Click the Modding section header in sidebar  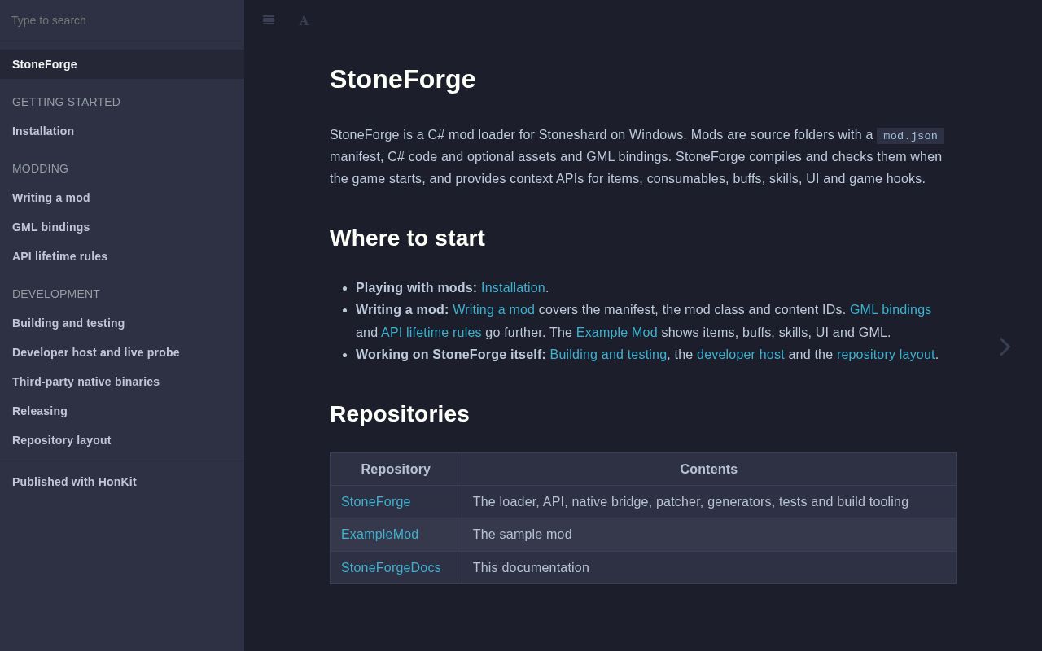[x=40, y=168]
